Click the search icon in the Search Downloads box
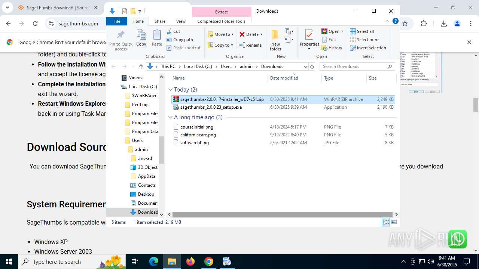This screenshot has width=479, height=269. [390, 67]
